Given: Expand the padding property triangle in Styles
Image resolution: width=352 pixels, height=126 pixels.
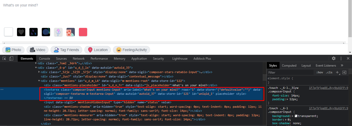Looking at the screenshot, I should coord(288,99).
